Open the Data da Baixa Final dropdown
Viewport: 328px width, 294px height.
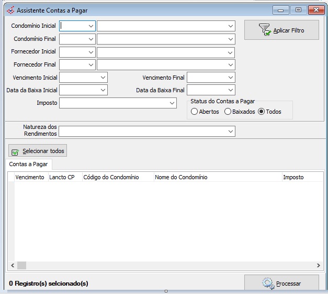coord(230,90)
